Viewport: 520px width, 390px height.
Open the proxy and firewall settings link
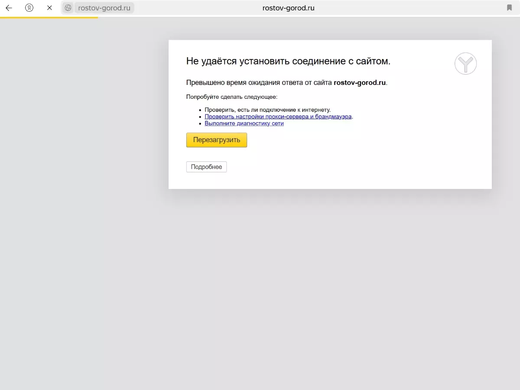tap(278, 117)
